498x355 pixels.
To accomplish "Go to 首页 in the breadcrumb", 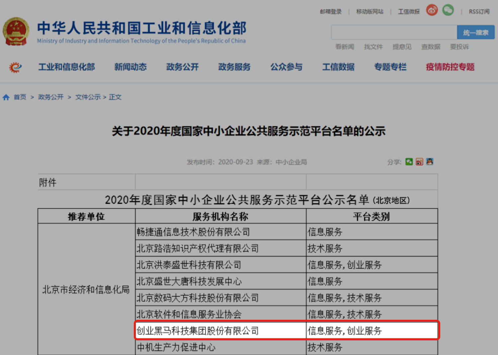I will click(x=20, y=97).
